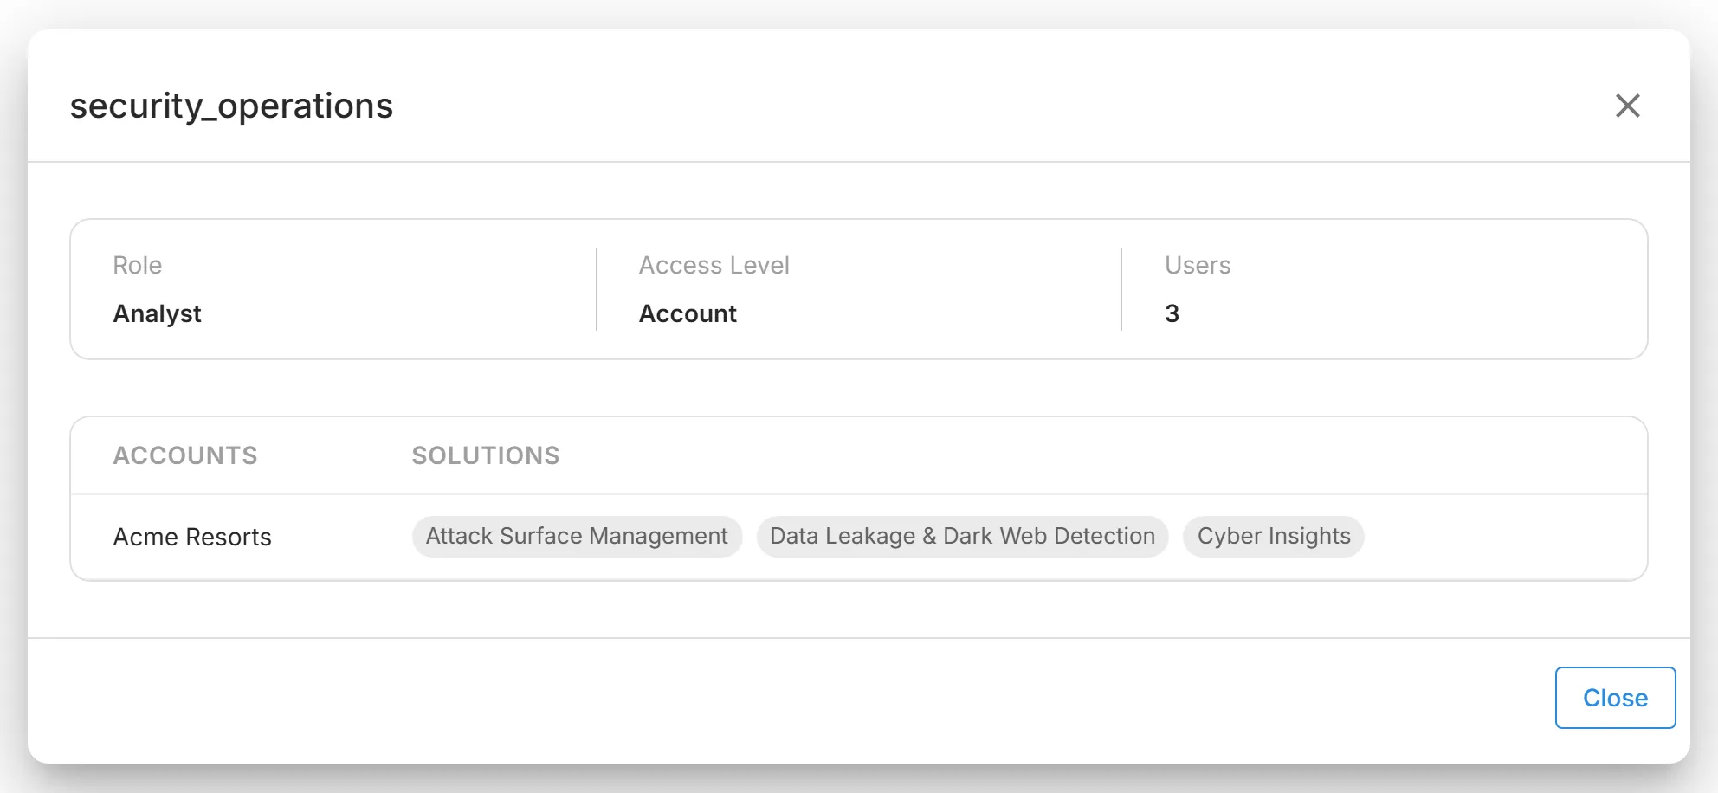The width and height of the screenshot is (1718, 793).
Task: Click the ACCOUNTS column header
Action: click(x=185, y=455)
